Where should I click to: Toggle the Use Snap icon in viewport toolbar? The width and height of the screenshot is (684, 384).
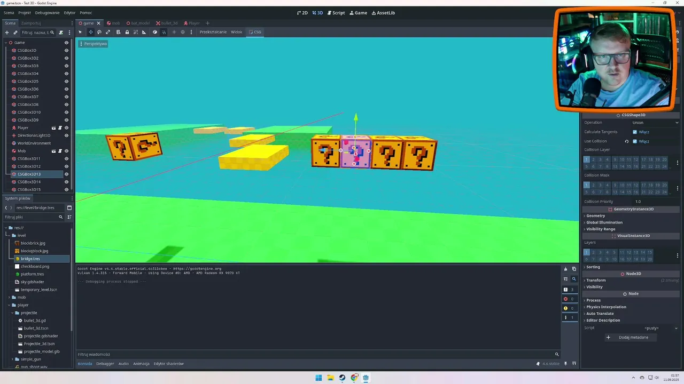(x=164, y=32)
